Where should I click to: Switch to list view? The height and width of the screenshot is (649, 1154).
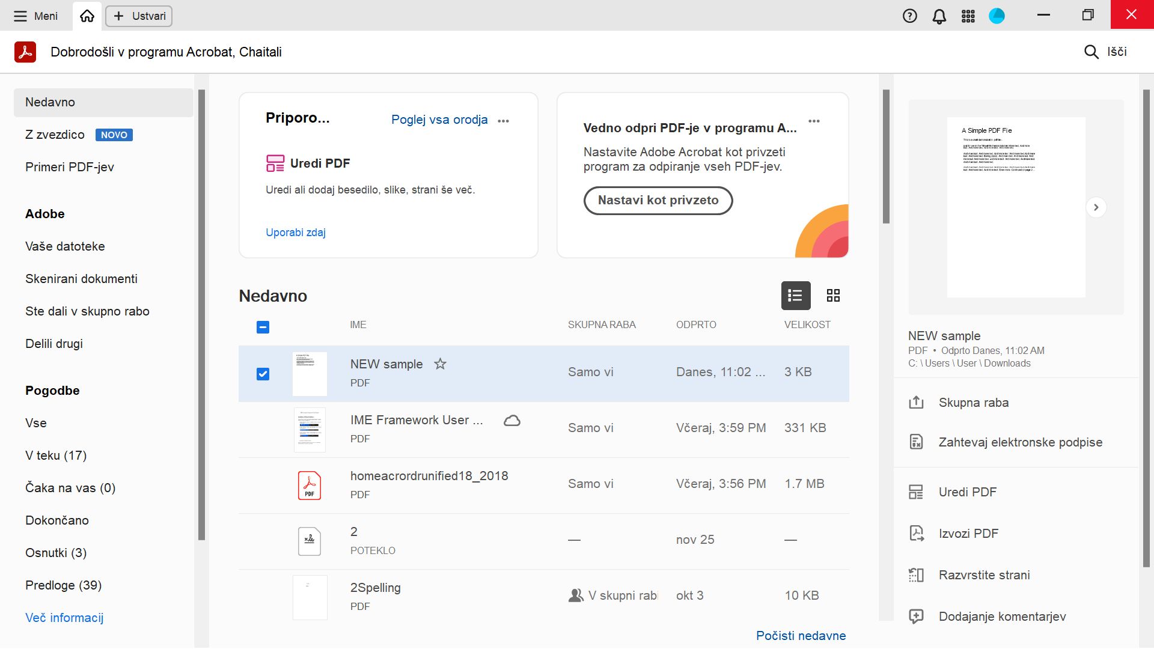pyautogui.click(x=795, y=295)
